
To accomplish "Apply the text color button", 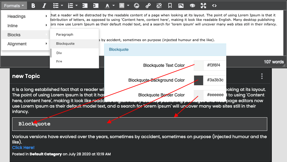I will pos(108,6).
